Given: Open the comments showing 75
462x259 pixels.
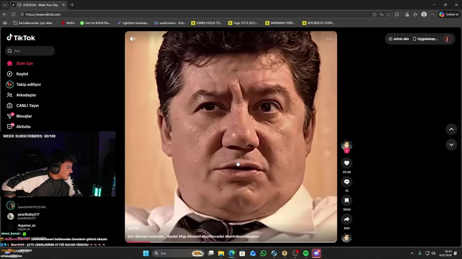Looking at the screenshot, I should (x=346, y=182).
